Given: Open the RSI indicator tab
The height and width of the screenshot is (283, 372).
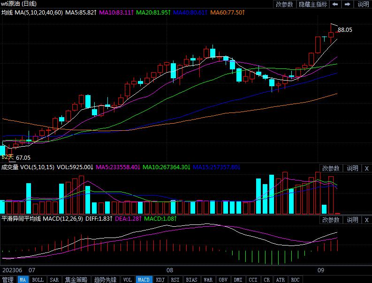Looking at the screenshot, I should coord(175,280).
